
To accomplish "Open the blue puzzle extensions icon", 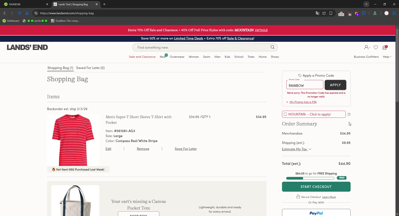I will (x=364, y=13).
